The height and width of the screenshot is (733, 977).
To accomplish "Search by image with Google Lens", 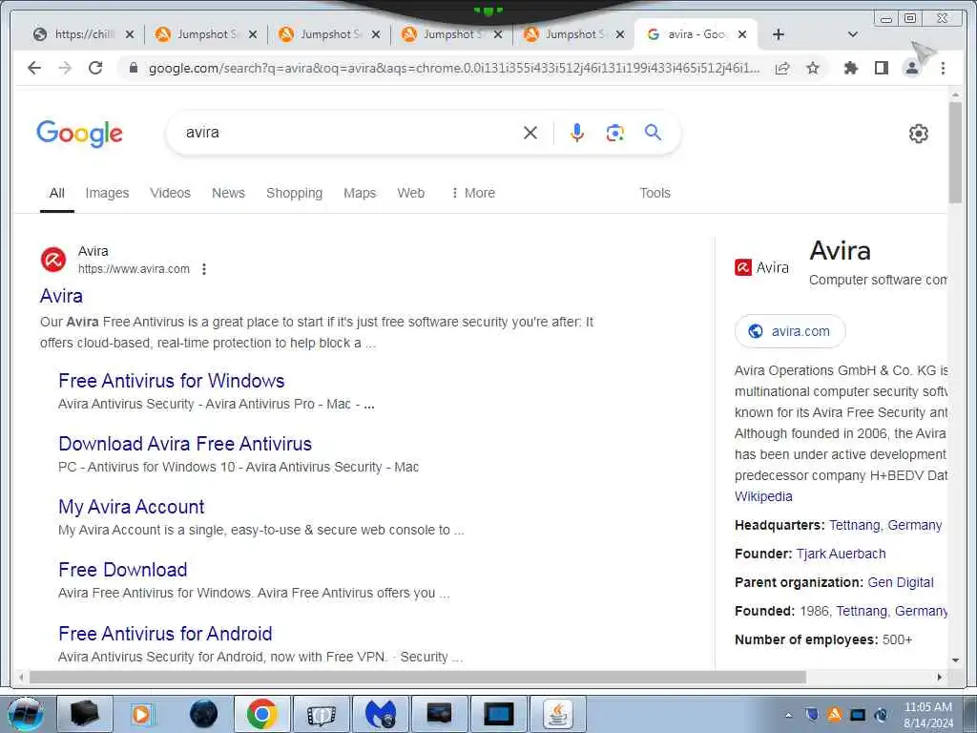I will [615, 133].
